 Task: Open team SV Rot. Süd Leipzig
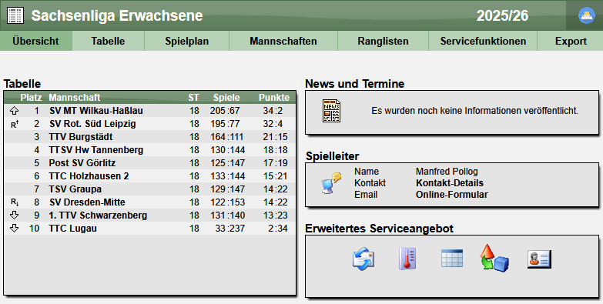tap(92, 124)
